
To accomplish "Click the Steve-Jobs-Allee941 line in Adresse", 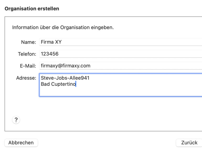I will (65, 78).
